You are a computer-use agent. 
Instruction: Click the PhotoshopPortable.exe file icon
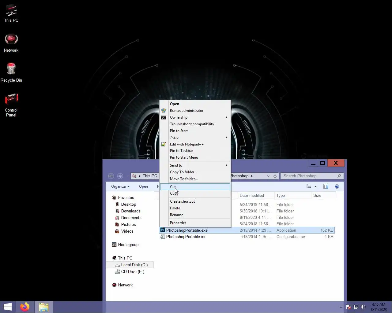point(163,230)
